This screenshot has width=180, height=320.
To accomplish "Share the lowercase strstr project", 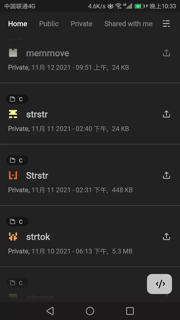I will [x=166, y=114].
